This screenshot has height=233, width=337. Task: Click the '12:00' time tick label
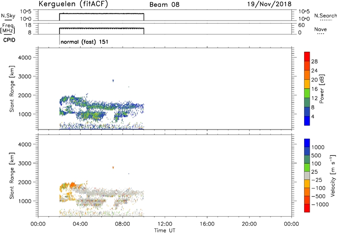coord(165,224)
